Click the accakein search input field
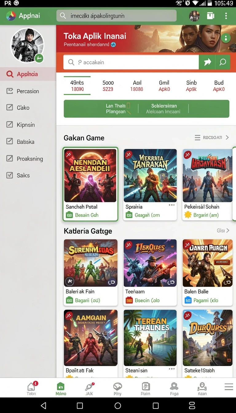The height and width of the screenshot is (413, 236). coord(131,62)
